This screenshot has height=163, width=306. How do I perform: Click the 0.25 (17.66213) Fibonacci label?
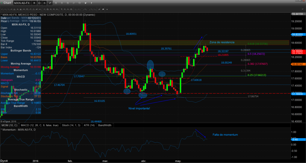pyautogui.click(x=257, y=75)
